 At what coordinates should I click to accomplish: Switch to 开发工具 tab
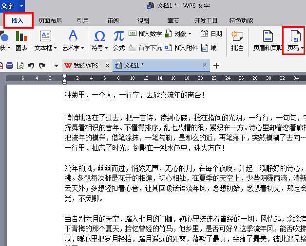[206, 20]
